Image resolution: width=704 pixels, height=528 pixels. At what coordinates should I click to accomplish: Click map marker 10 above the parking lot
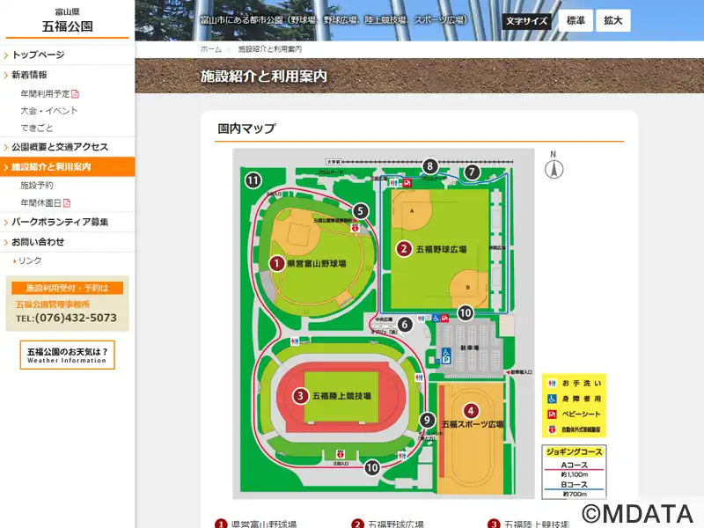coord(466,313)
